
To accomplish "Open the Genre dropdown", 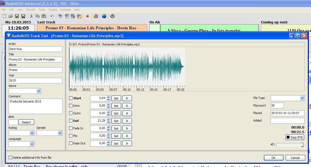I will 39,91.
